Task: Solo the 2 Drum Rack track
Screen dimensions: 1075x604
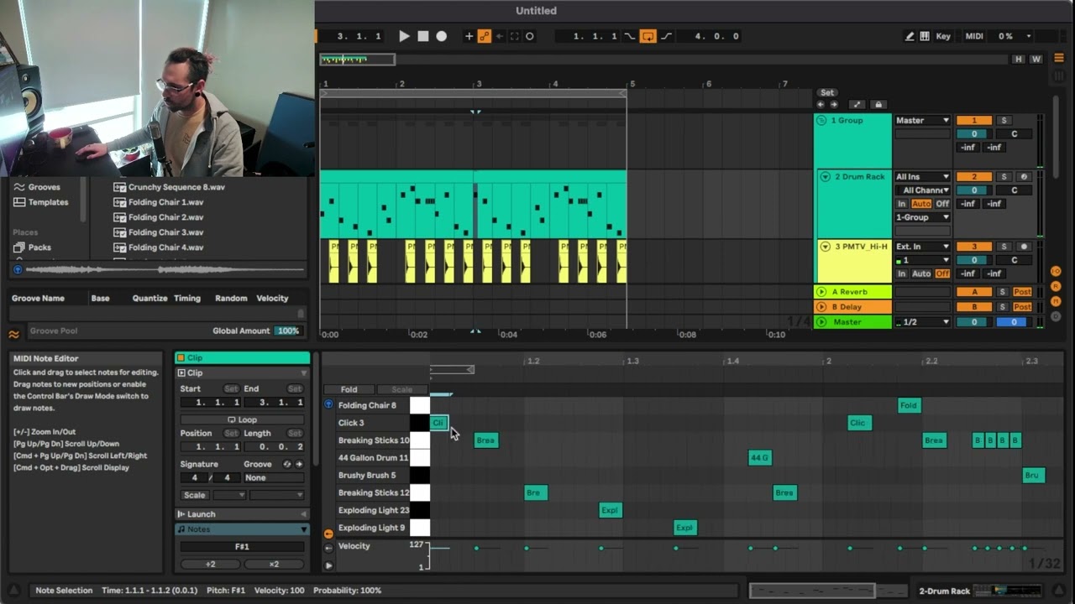Action: tap(1004, 177)
